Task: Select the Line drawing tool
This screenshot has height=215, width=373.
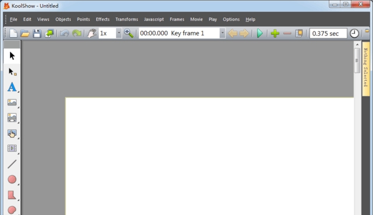Action: [12, 164]
